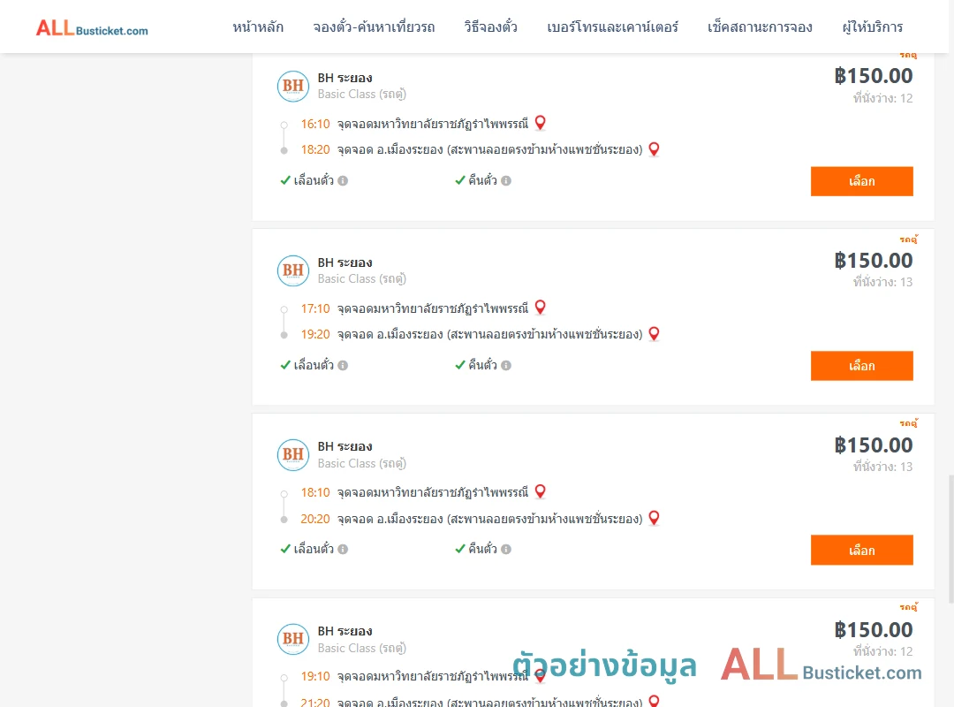
Task: Click ที่นั่งว่าง: 13 on 17:10 trip
Action: tap(882, 282)
